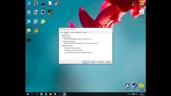
Task: Open the VKontakte desktop shortcut
Action: (x=127, y=86)
